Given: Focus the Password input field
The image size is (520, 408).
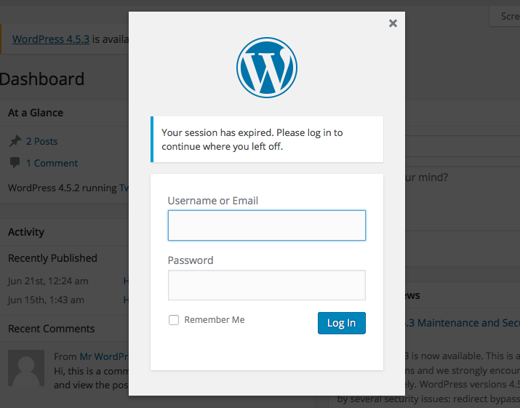Looking at the screenshot, I should (x=267, y=285).
